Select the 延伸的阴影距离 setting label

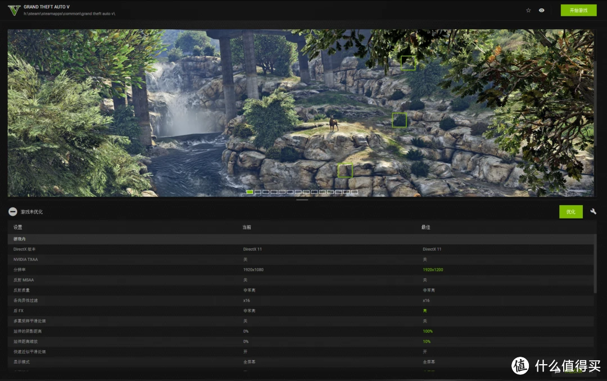click(28, 332)
